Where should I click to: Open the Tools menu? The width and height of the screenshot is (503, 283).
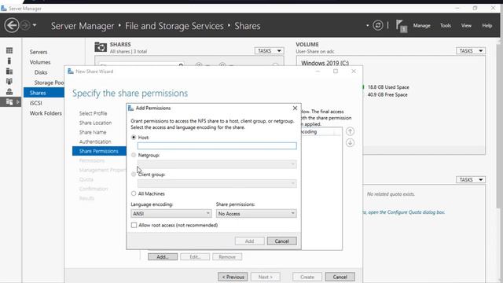pos(446,25)
